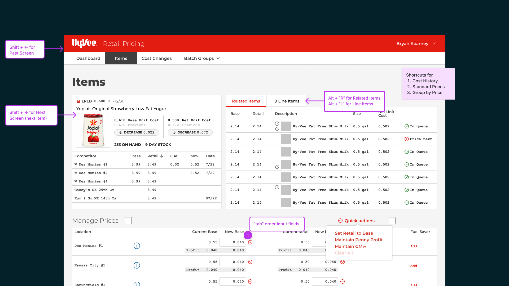Click the Location column header
The height and width of the screenshot is (286, 509).
coord(83,232)
